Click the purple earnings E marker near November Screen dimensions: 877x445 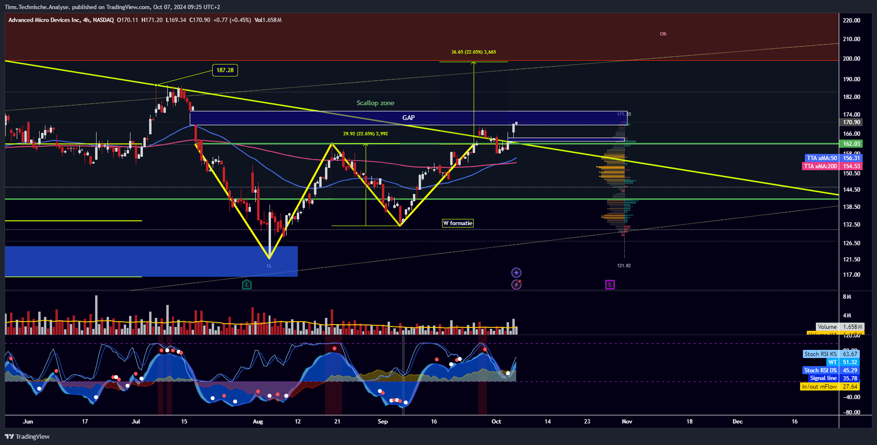[610, 285]
